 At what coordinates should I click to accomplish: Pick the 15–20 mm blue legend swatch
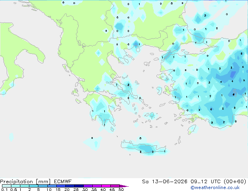click(x=61, y=186)
